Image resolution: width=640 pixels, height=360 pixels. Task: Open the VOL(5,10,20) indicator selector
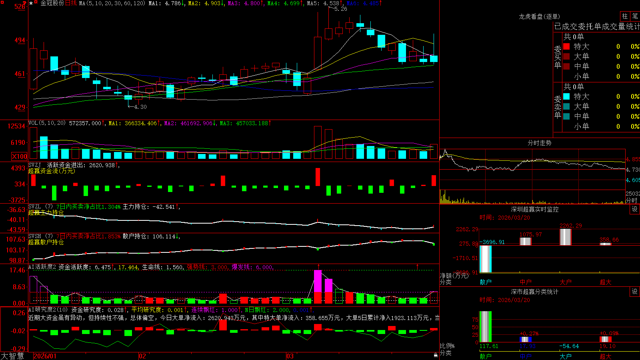point(47,123)
